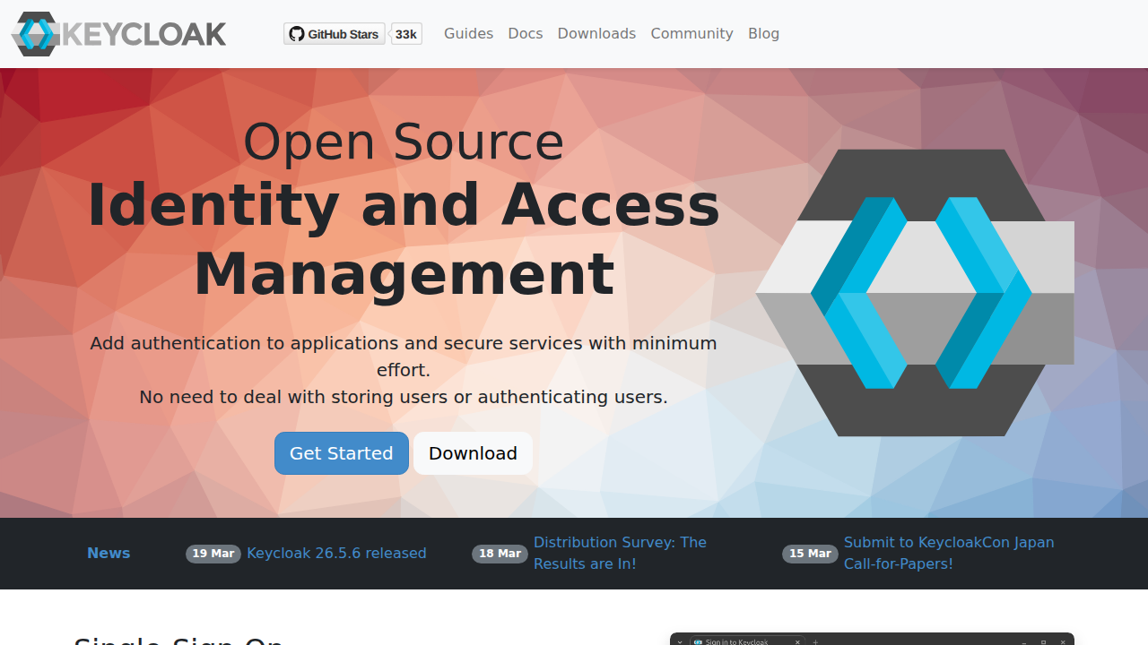Click the 19 Mar date badge

point(213,554)
